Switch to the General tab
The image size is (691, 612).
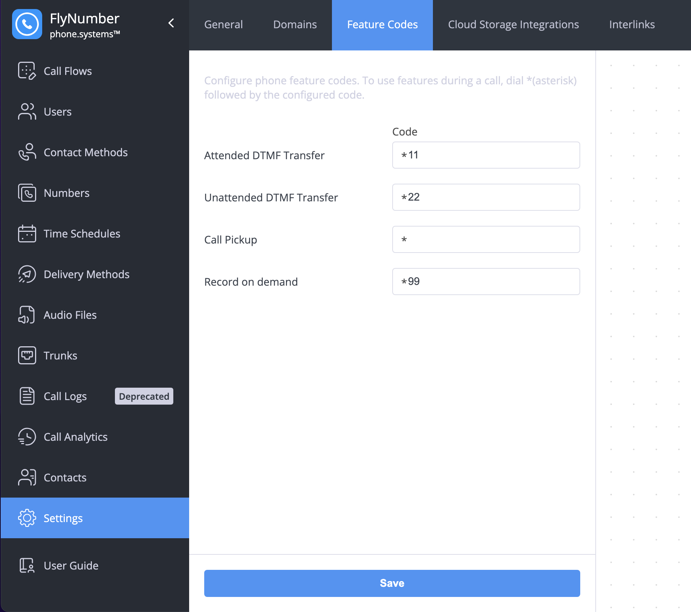point(223,25)
